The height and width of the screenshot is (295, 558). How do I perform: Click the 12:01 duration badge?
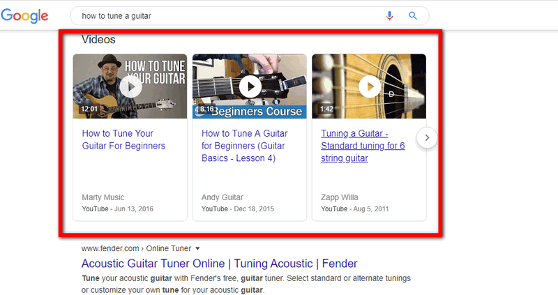[89, 109]
